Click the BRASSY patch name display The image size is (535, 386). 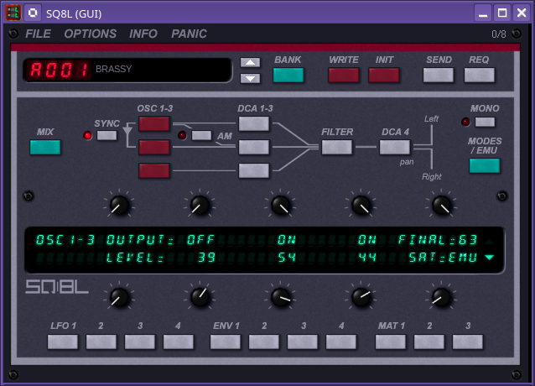click(113, 69)
